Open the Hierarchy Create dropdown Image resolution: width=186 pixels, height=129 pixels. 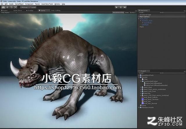tap(142, 12)
